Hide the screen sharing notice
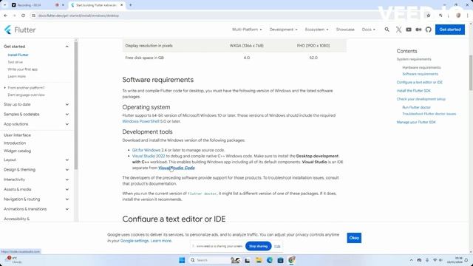The height and width of the screenshot is (266, 473). tap(277, 246)
